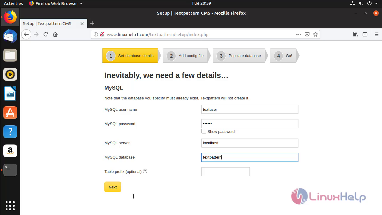Image resolution: width=382 pixels, height=215 pixels.
Task: Click 'Inevitably, we need a few details…' heading
Action: (166, 75)
